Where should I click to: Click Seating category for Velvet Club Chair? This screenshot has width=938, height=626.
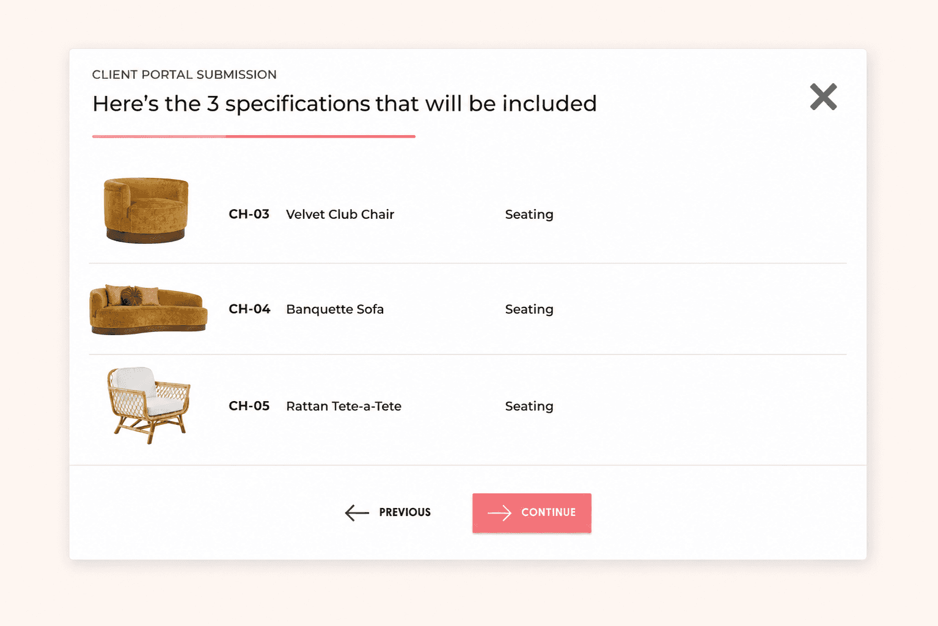point(529,215)
